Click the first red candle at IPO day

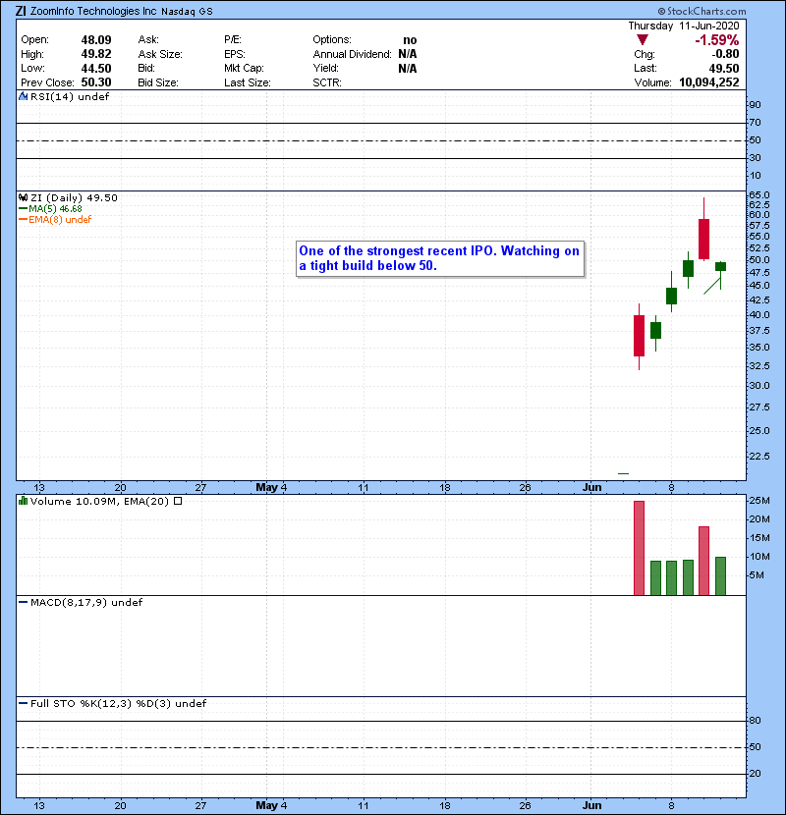coord(639,336)
